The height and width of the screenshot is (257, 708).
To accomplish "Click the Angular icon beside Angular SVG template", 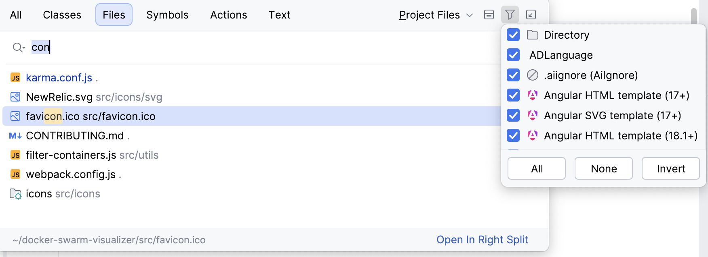I will pyautogui.click(x=533, y=116).
